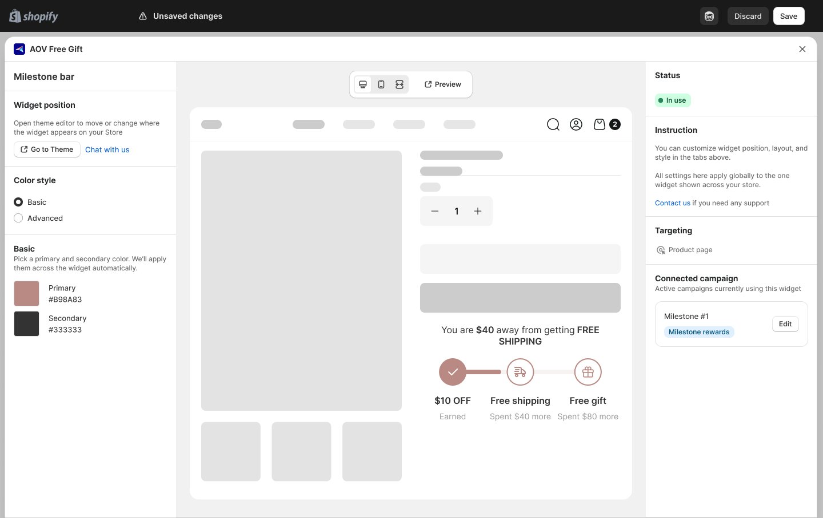This screenshot has width=823, height=518.
Task: Edit the Milestone #1 campaign
Action: (x=785, y=324)
